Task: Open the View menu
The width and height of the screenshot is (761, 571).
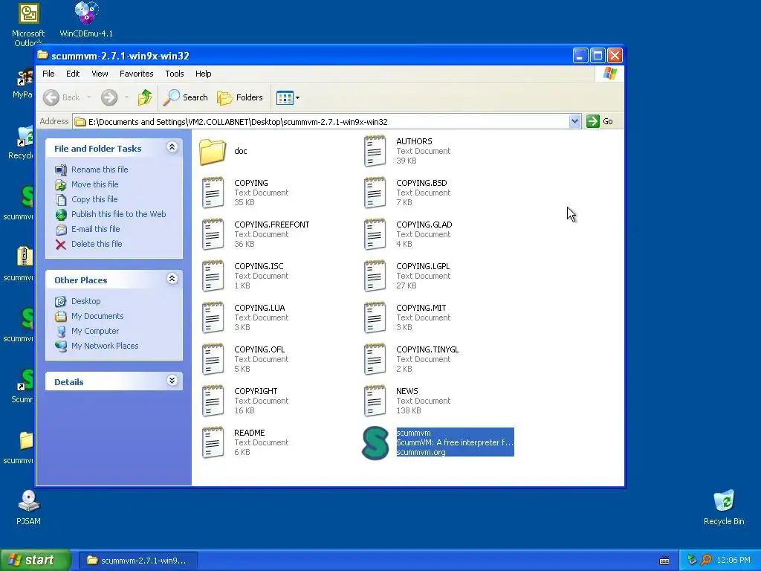Action: [100, 74]
